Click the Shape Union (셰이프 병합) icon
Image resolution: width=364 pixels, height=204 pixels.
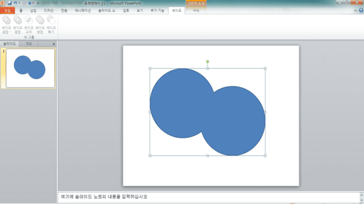click(40, 20)
